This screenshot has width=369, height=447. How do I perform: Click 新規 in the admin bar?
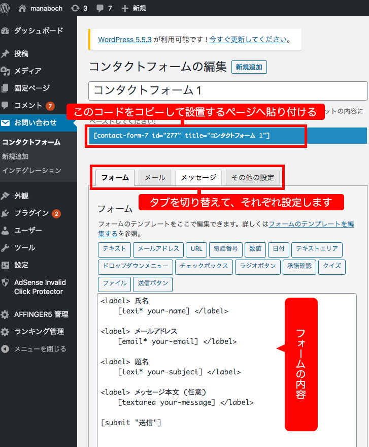140,8
